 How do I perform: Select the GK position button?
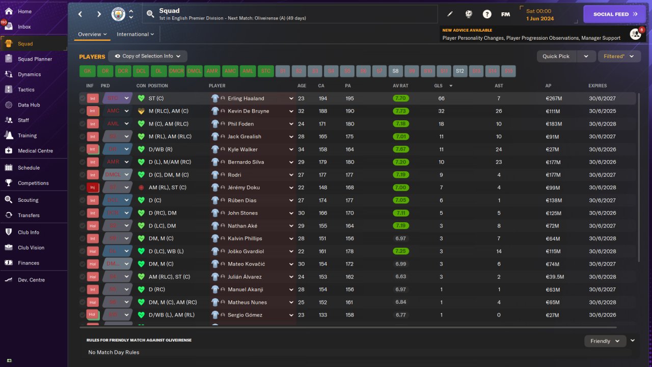[88, 71]
